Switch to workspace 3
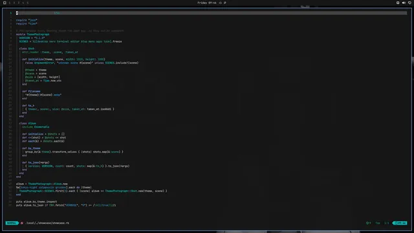 pyautogui.click(x=19, y=3)
